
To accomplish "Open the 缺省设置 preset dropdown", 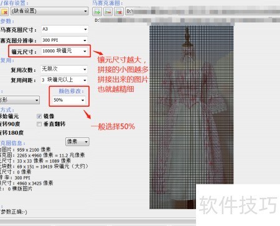I will coord(49,11).
